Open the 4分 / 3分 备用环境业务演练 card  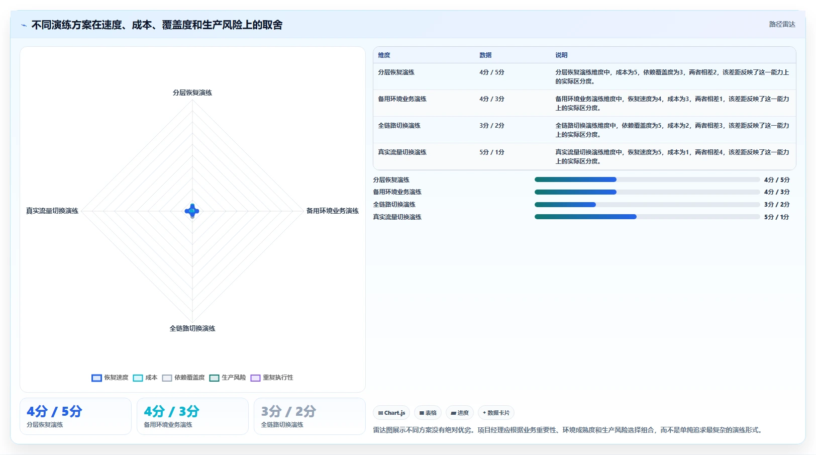click(192, 416)
